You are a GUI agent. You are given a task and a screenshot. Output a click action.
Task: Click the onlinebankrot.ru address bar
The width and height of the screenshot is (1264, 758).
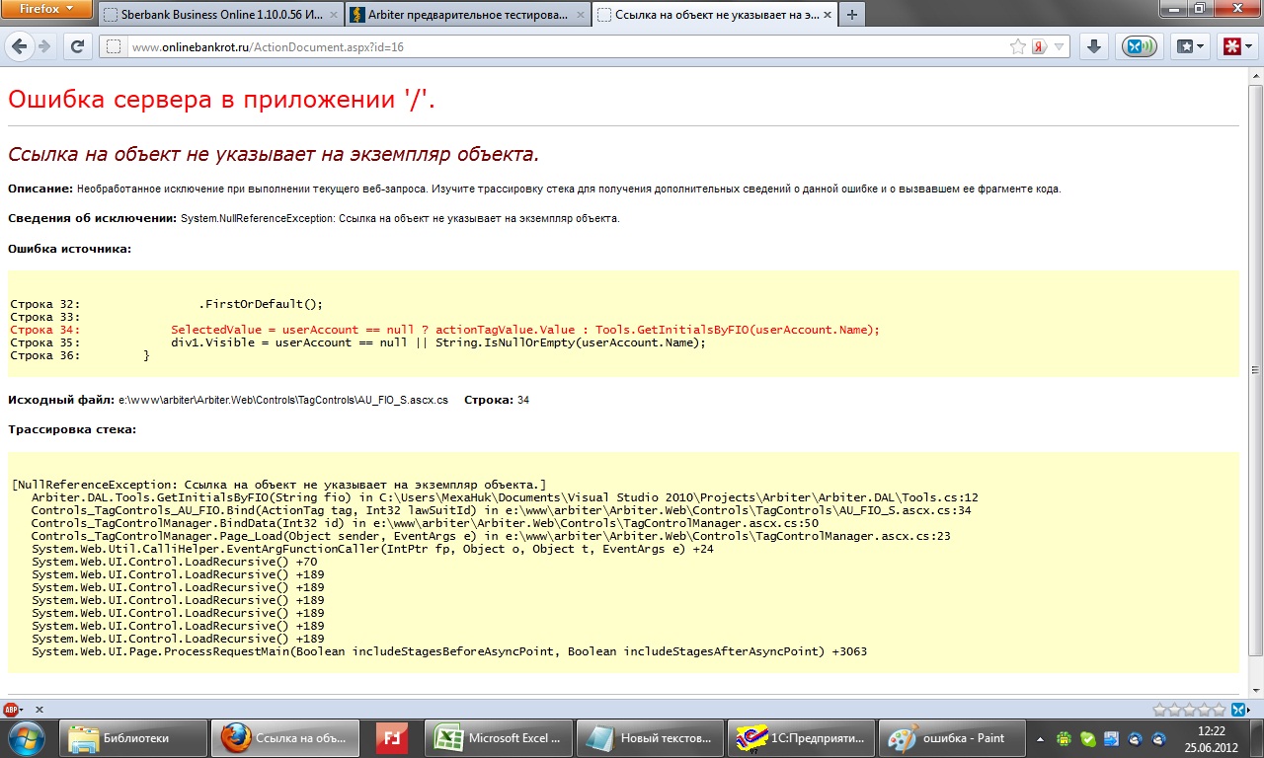(x=553, y=46)
